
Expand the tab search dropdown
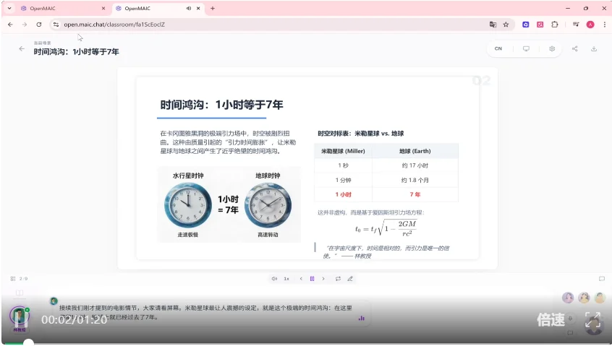[x=9, y=8]
